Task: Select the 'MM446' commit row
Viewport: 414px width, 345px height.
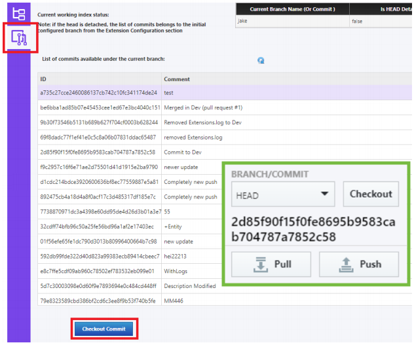Action: 225,300
